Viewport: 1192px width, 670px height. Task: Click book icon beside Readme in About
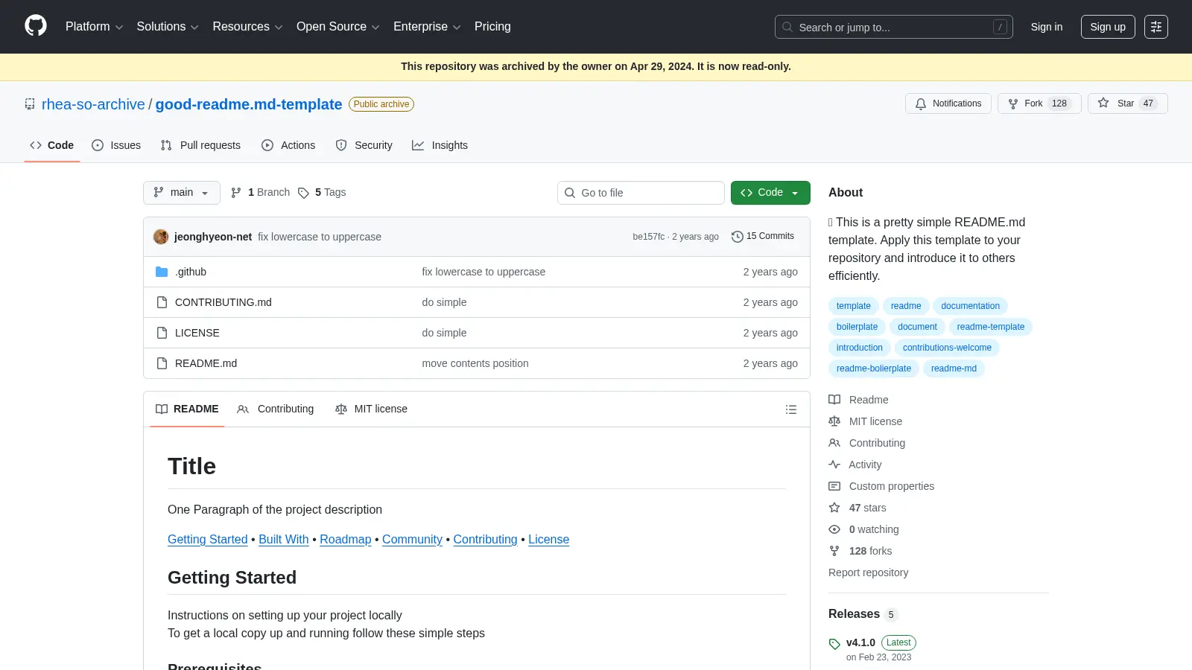tap(834, 400)
